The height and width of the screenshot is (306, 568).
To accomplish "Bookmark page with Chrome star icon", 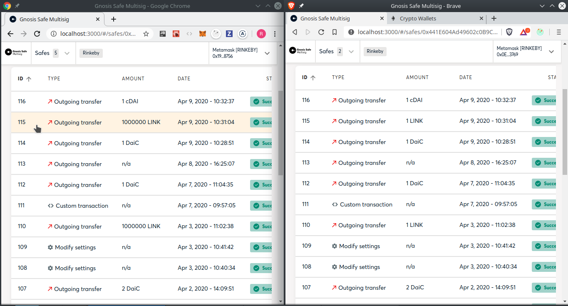I will click(x=146, y=34).
